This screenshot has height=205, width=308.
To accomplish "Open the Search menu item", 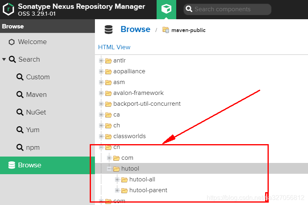I will pos(29,59).
